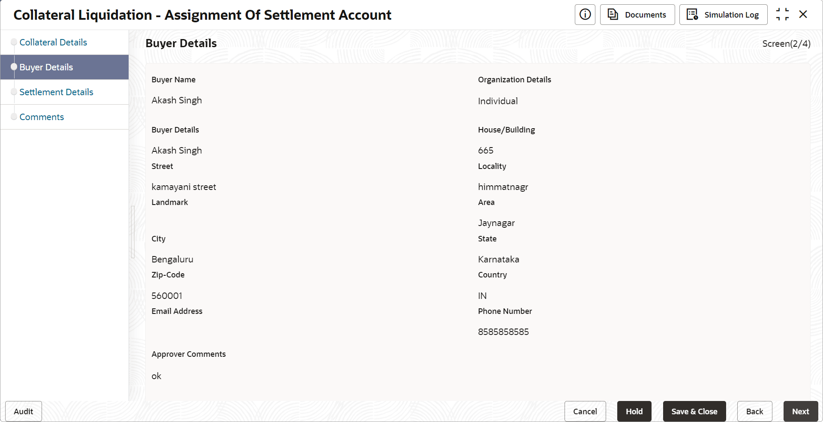Click the sidebar collapse splitter handle
This screenshot has width=823, height=422.
point(133,232)
